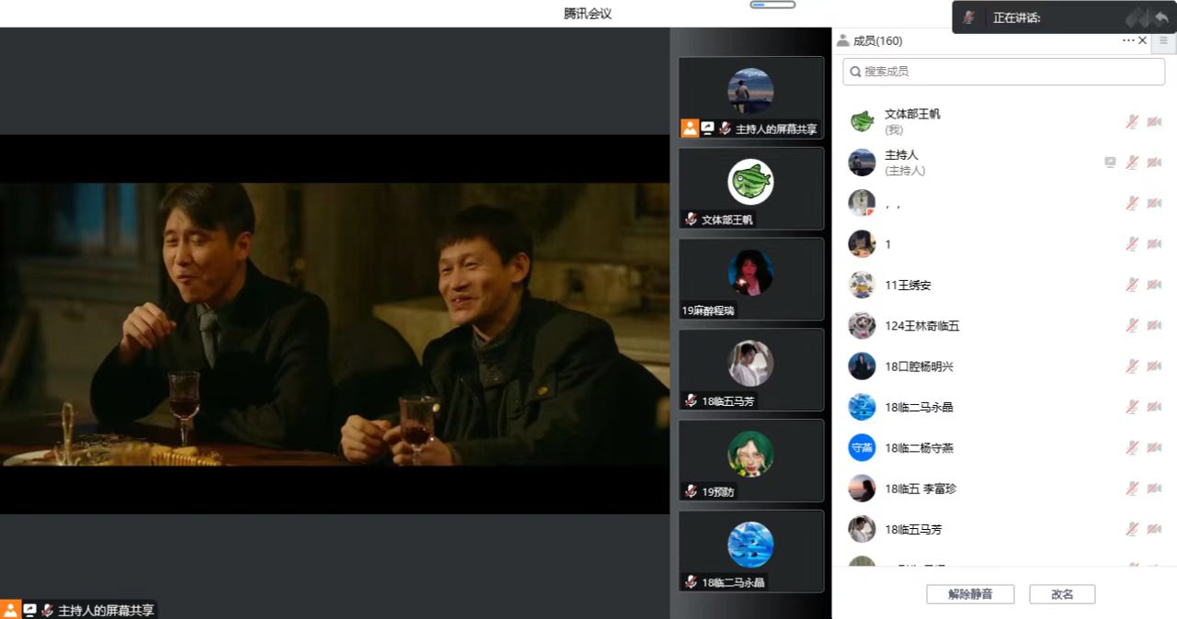Image resolution: width=1177 pixels, height=619 pixels.
Task: Close the members panel
Action: coord(1143,40)
